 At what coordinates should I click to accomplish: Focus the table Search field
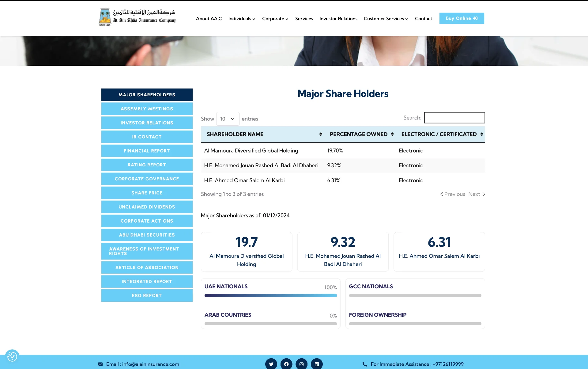(x=454, y=118)
